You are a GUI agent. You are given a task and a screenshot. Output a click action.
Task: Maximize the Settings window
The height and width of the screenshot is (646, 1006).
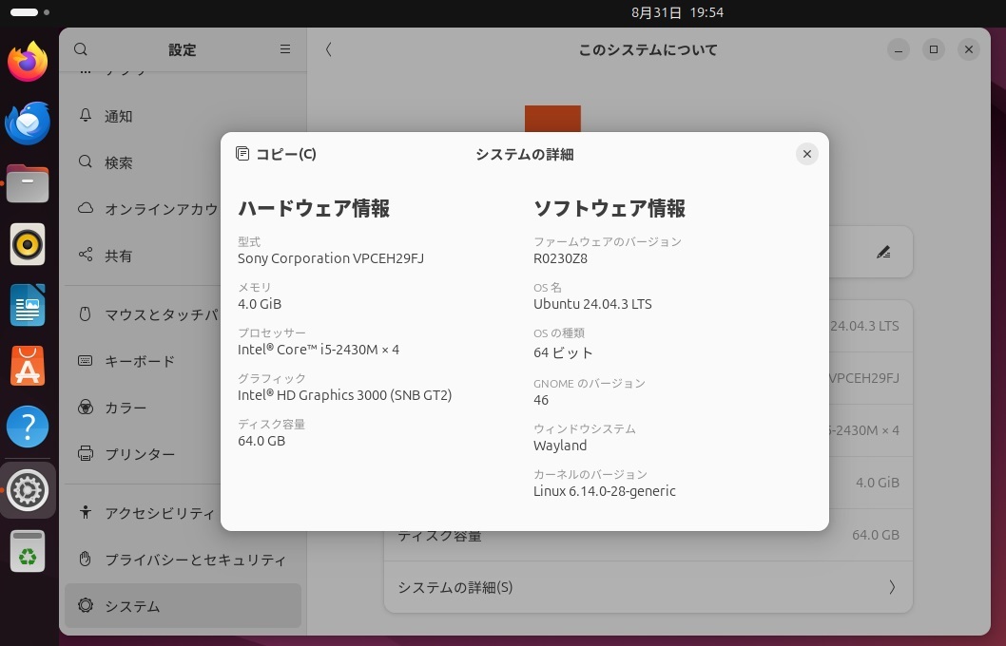pyautogui.click(x=934, y=49)
